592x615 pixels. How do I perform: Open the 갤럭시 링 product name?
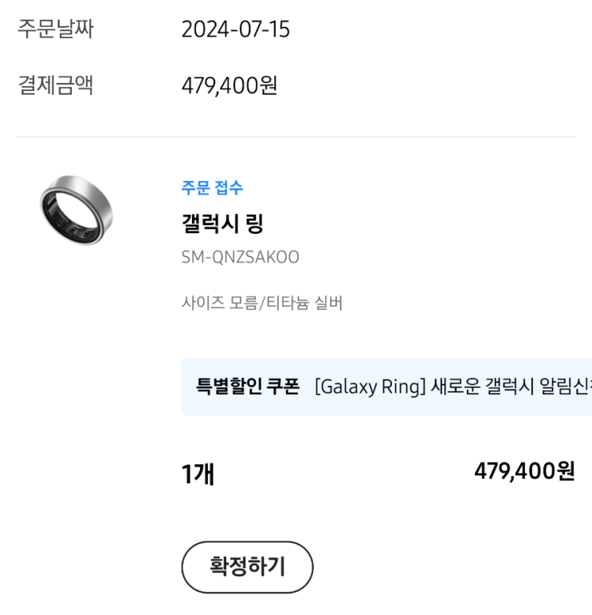click(222, 224)
